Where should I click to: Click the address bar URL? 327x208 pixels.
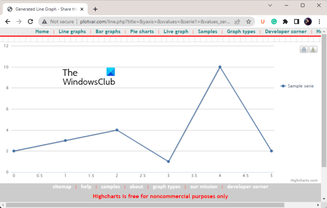155,21
